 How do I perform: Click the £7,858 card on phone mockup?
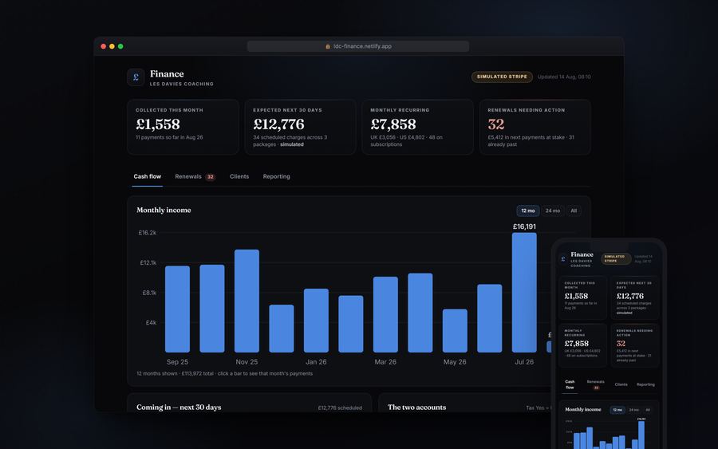point(582,345)
